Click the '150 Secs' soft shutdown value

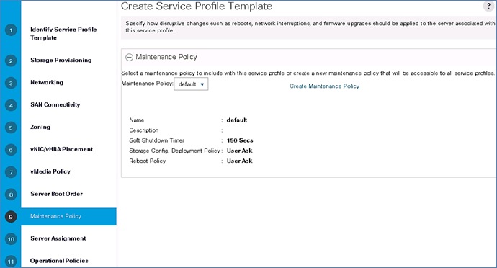(240, 140)
